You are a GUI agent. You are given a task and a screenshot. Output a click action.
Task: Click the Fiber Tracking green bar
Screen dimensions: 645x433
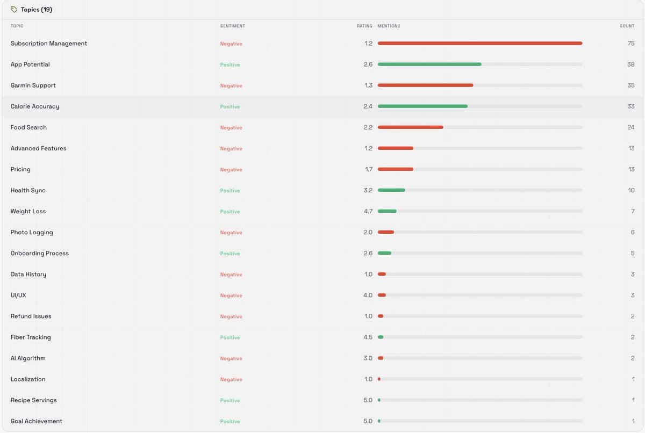pyautogui.click(x=381, y=337)
